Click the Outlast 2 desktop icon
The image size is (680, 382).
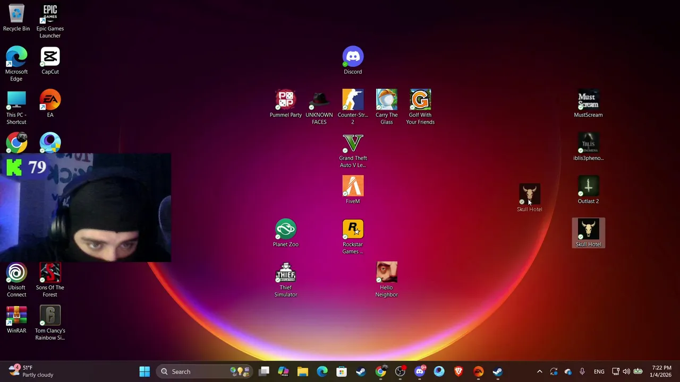(x=588, y=190)
